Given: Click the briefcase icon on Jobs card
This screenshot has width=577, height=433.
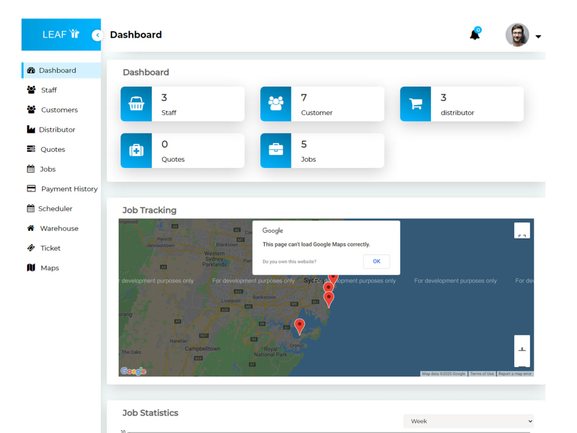Looking at the screenshot, I should tap(276, 150).
